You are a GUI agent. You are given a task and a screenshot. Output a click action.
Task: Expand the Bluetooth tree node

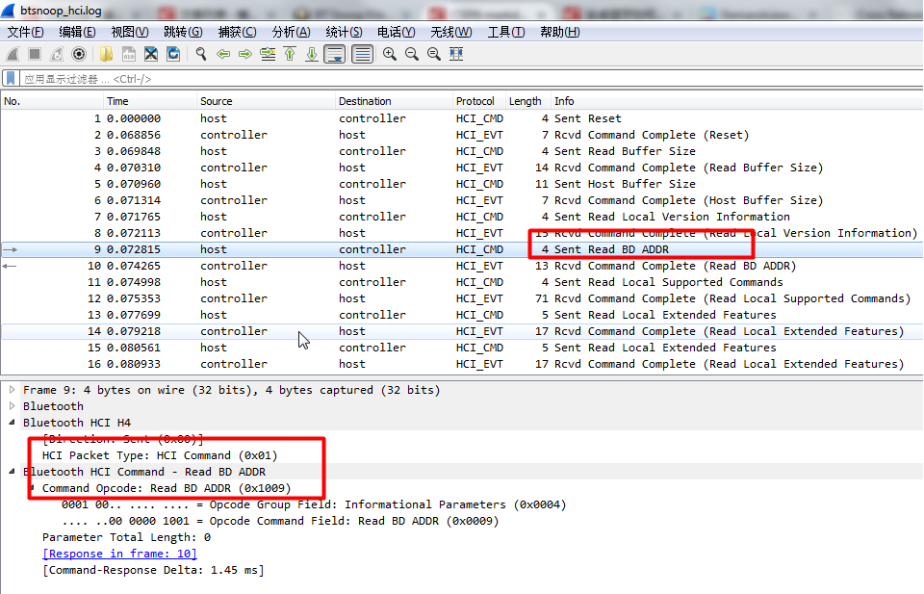tap(12, 406)
